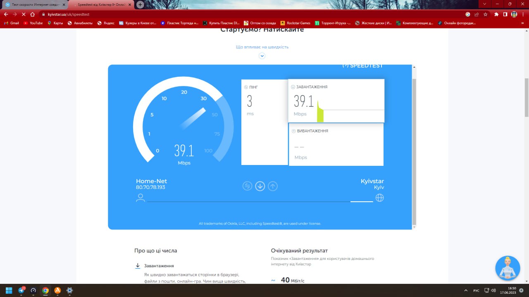Open the Авиабилеты bookmark
Viewport: 529px width, 297px height.
(81, 23)
